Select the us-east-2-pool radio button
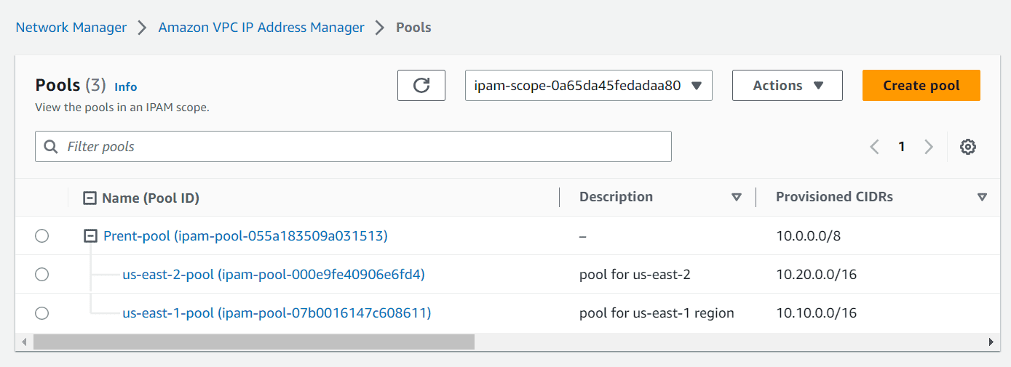1011x367 pixels. (x=42, y=274)
